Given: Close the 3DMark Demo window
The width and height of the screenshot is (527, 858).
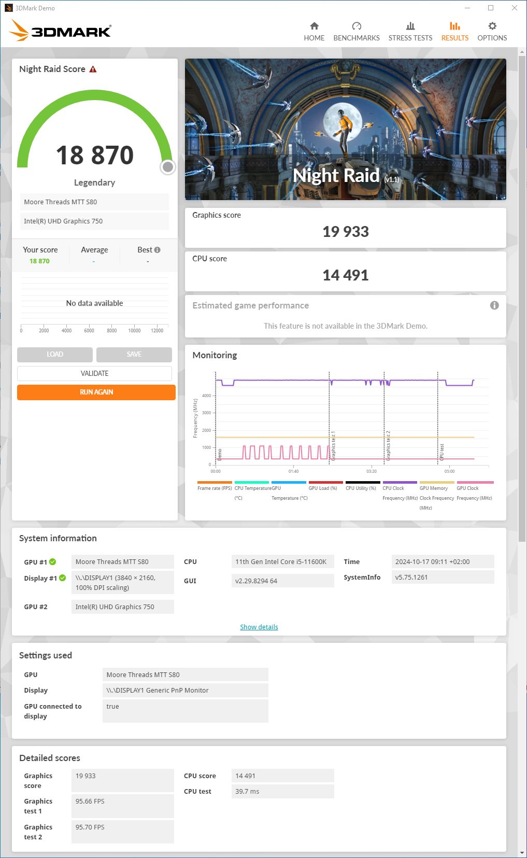Looking at the screenshot, I should (x=515, y=8).
